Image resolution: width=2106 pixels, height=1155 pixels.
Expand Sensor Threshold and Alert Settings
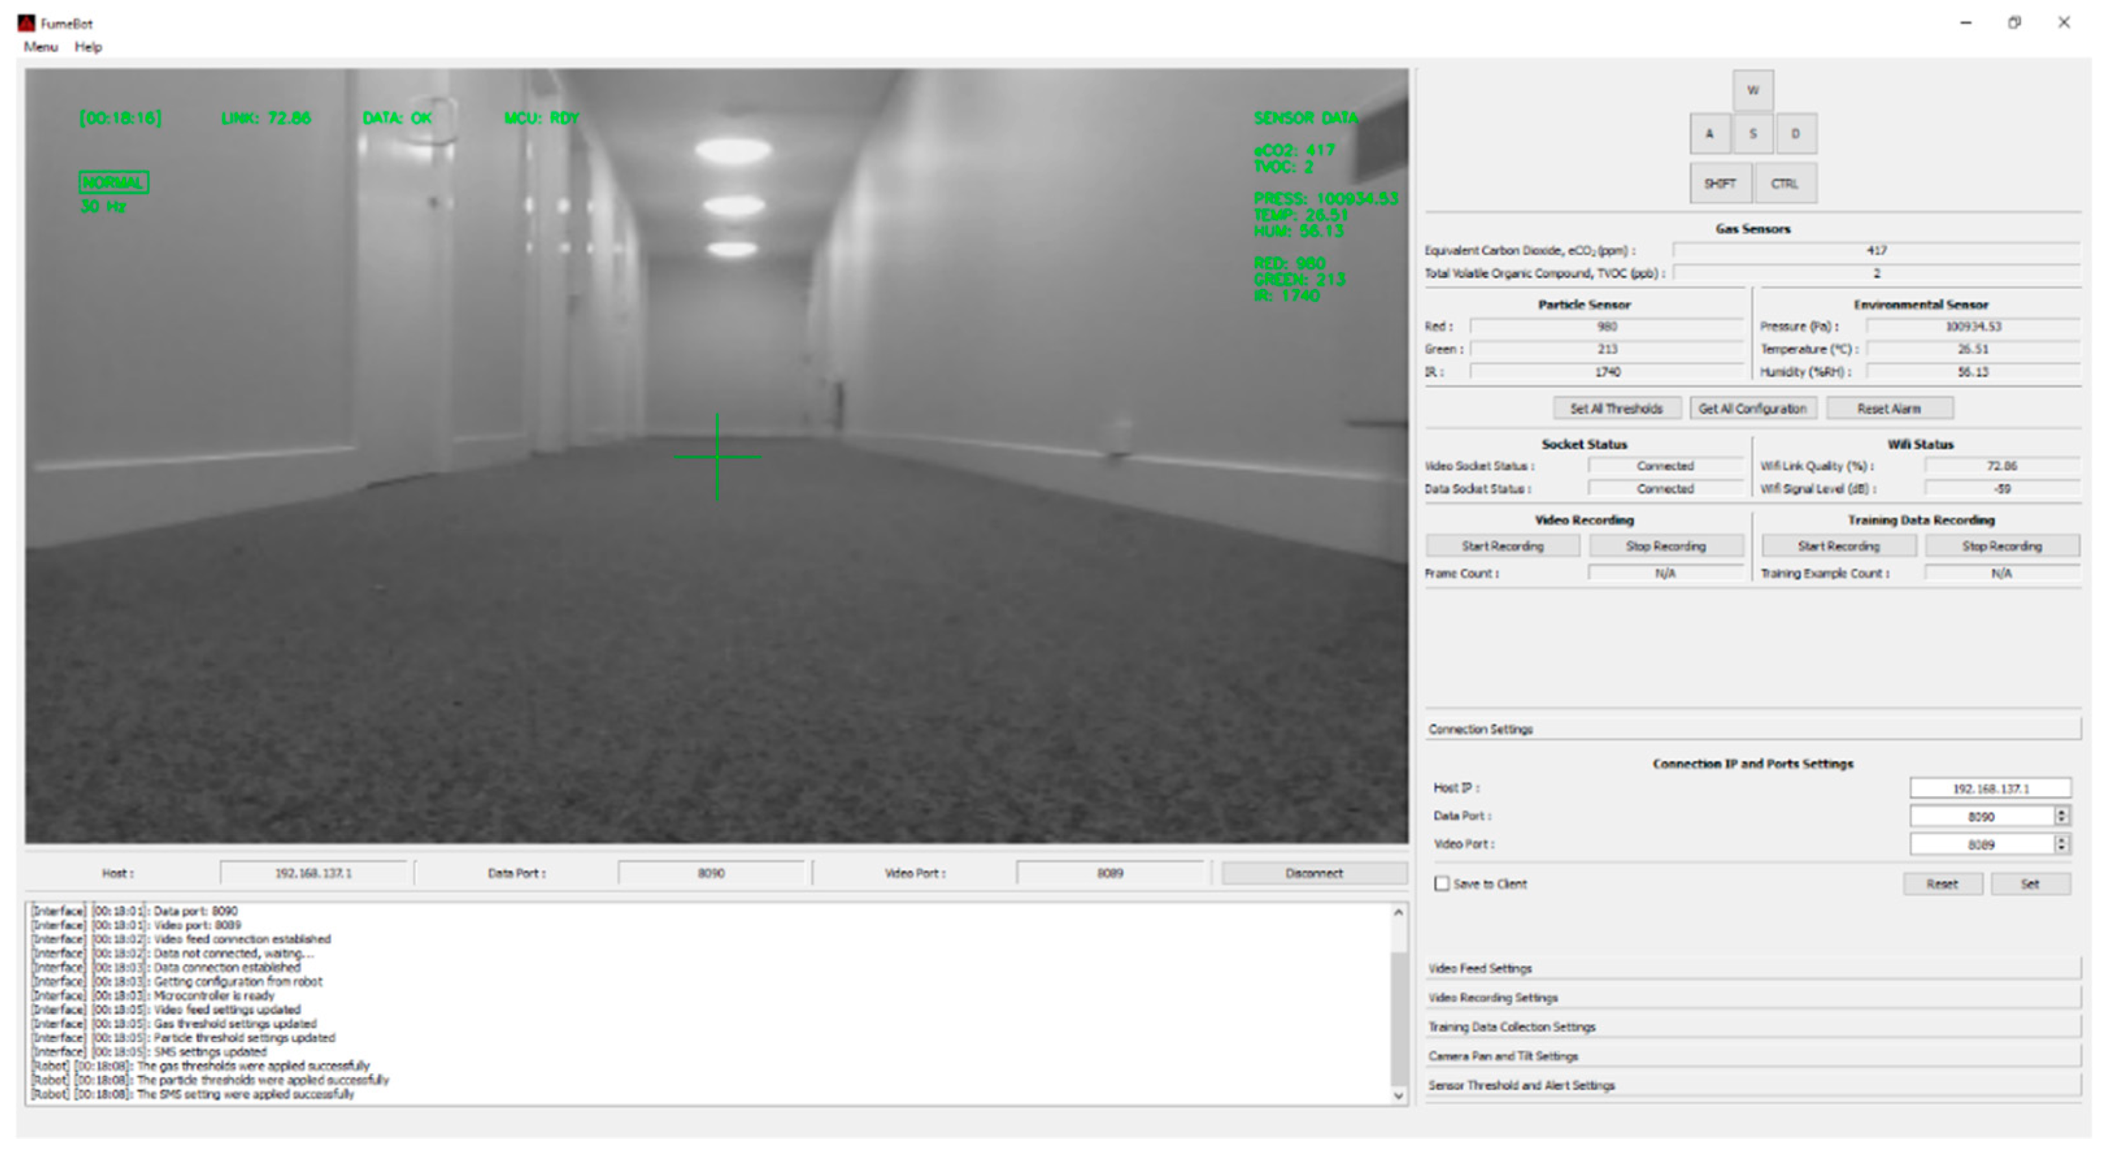pyautogui.click(x=1752, y=1085)
